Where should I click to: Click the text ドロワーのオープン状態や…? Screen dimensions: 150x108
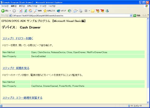(x=43, y=75)
